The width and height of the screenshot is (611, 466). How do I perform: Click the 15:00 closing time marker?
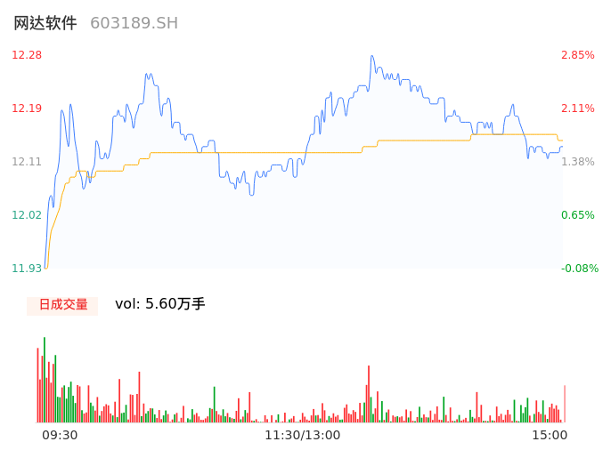[x=550, y=435]
